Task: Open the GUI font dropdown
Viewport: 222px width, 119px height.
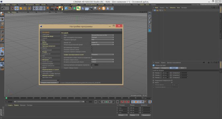Action: 103,43
